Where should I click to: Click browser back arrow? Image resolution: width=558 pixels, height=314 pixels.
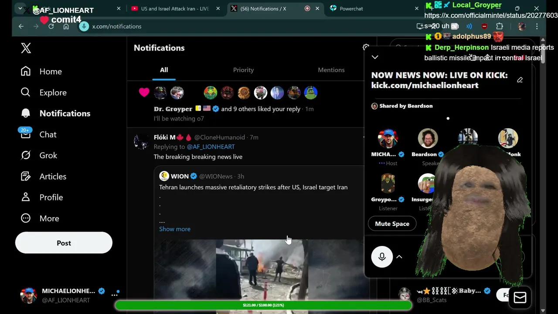tap(21, 26)
